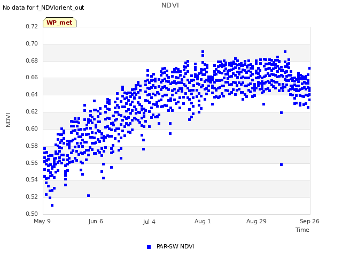This screenshot has height=257, width=342.
Task: Click the 0.52 y-axis value
Action: click(x=32, y=196)
